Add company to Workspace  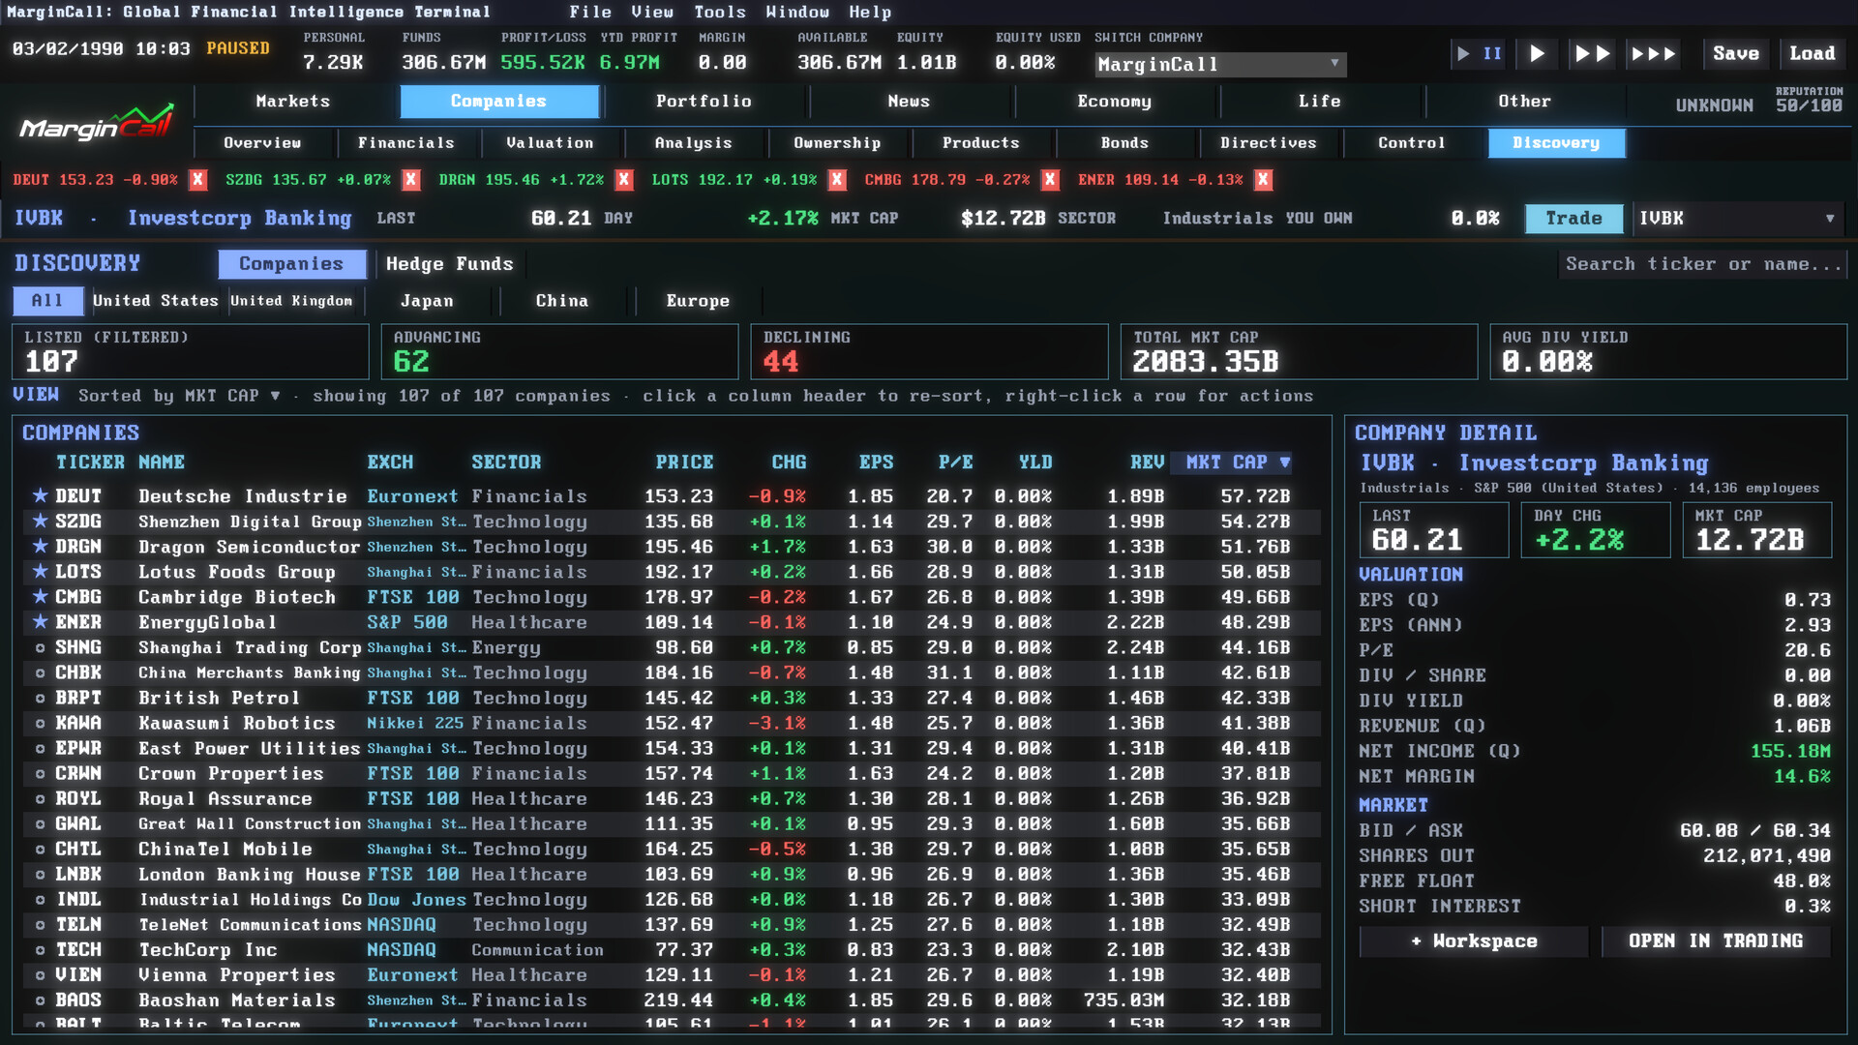(1474, 941)
